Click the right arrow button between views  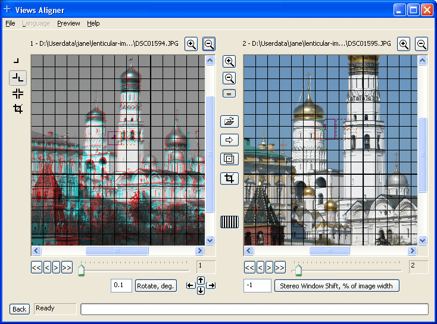[x=229, y=140]
